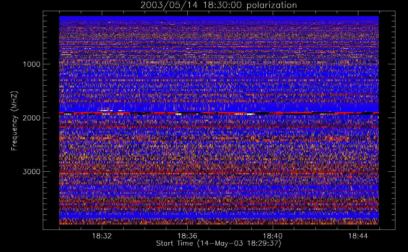This screenshot has height=252, width=408.
Task: Select the 'Start Time (14-May-03 18:29:37)' axis label
Action: coord(219,243)
